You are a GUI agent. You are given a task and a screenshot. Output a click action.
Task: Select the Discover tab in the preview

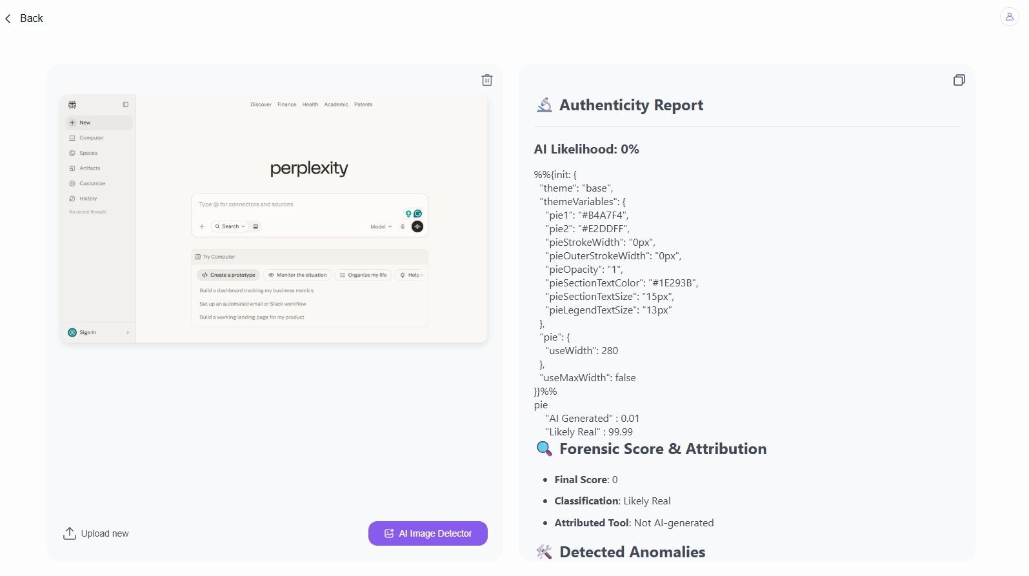(x=261, y=104)
